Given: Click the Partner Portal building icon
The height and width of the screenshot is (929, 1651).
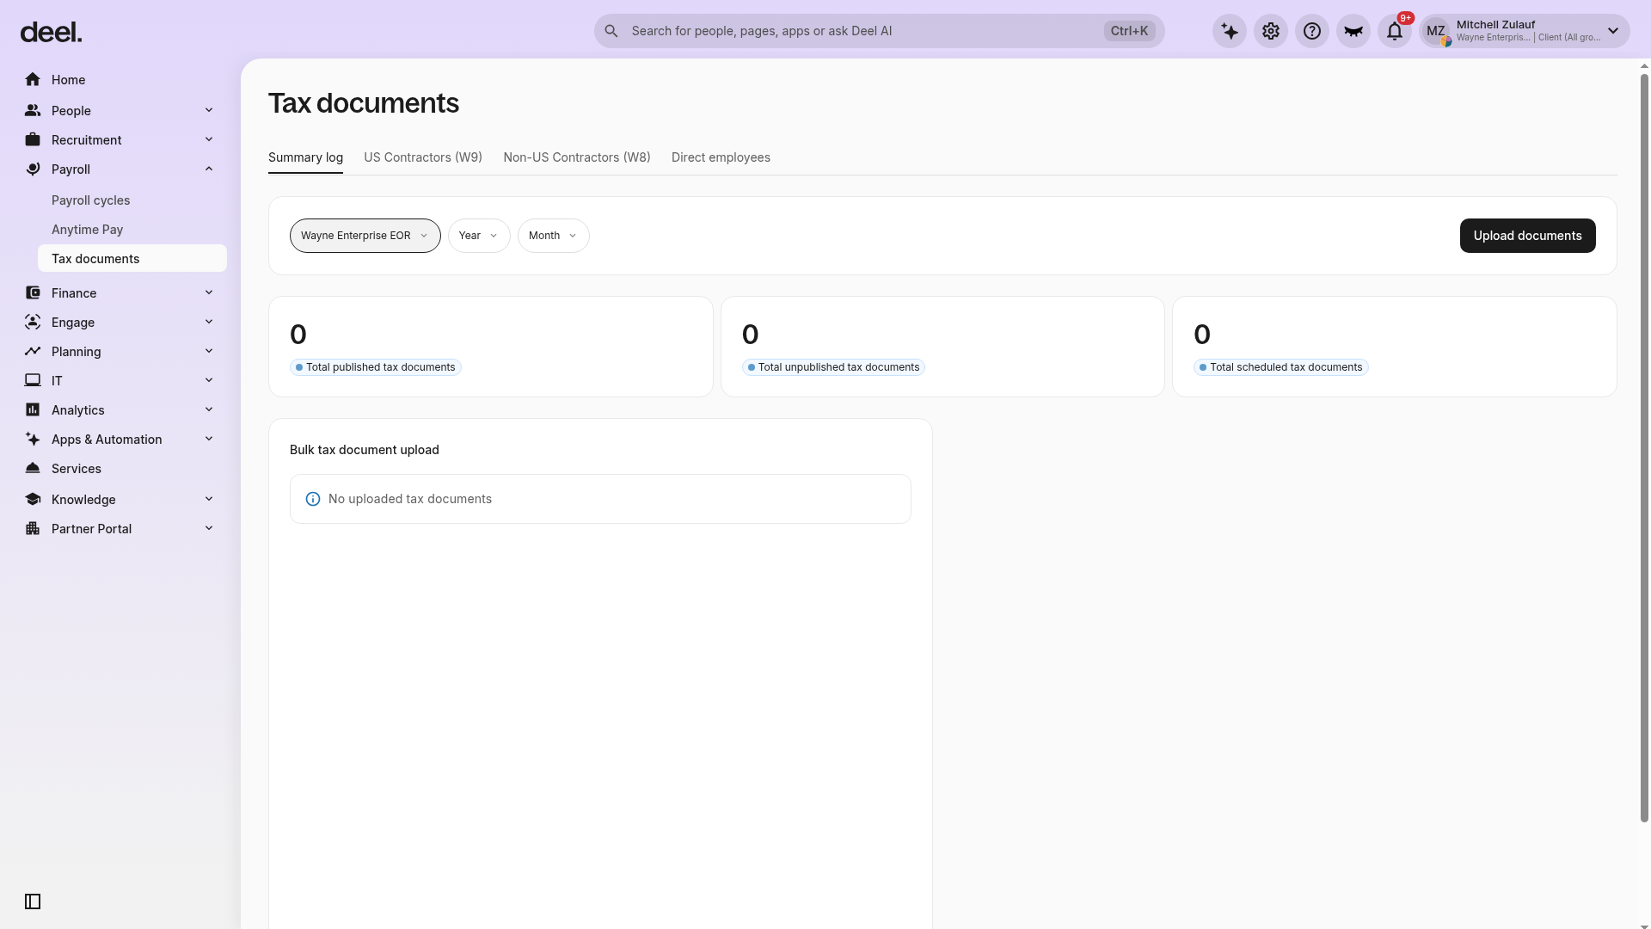Looking at the screenshot, I should 33,528.
